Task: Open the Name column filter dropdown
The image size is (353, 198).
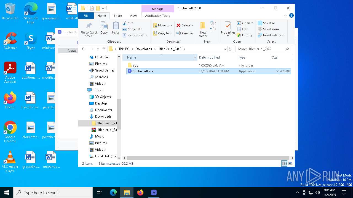Action: click(x=195, y=57)
